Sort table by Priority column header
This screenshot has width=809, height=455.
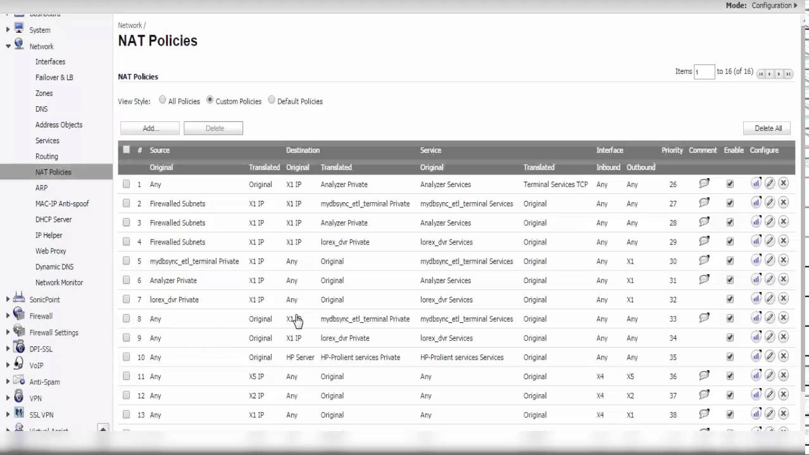(x=672, y=150)
